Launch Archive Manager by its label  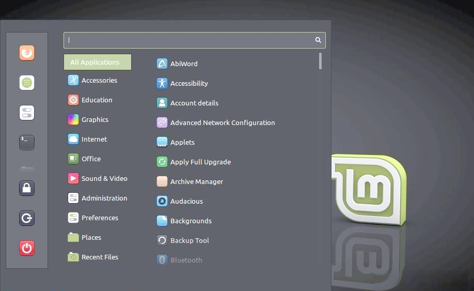click(x=197, y=181)
